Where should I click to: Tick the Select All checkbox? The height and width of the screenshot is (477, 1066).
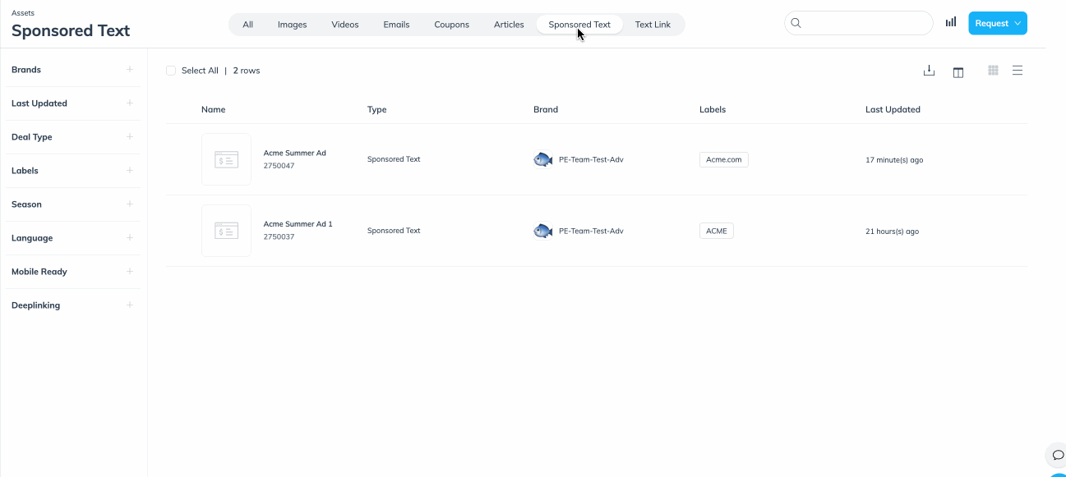tap(171, 71)
